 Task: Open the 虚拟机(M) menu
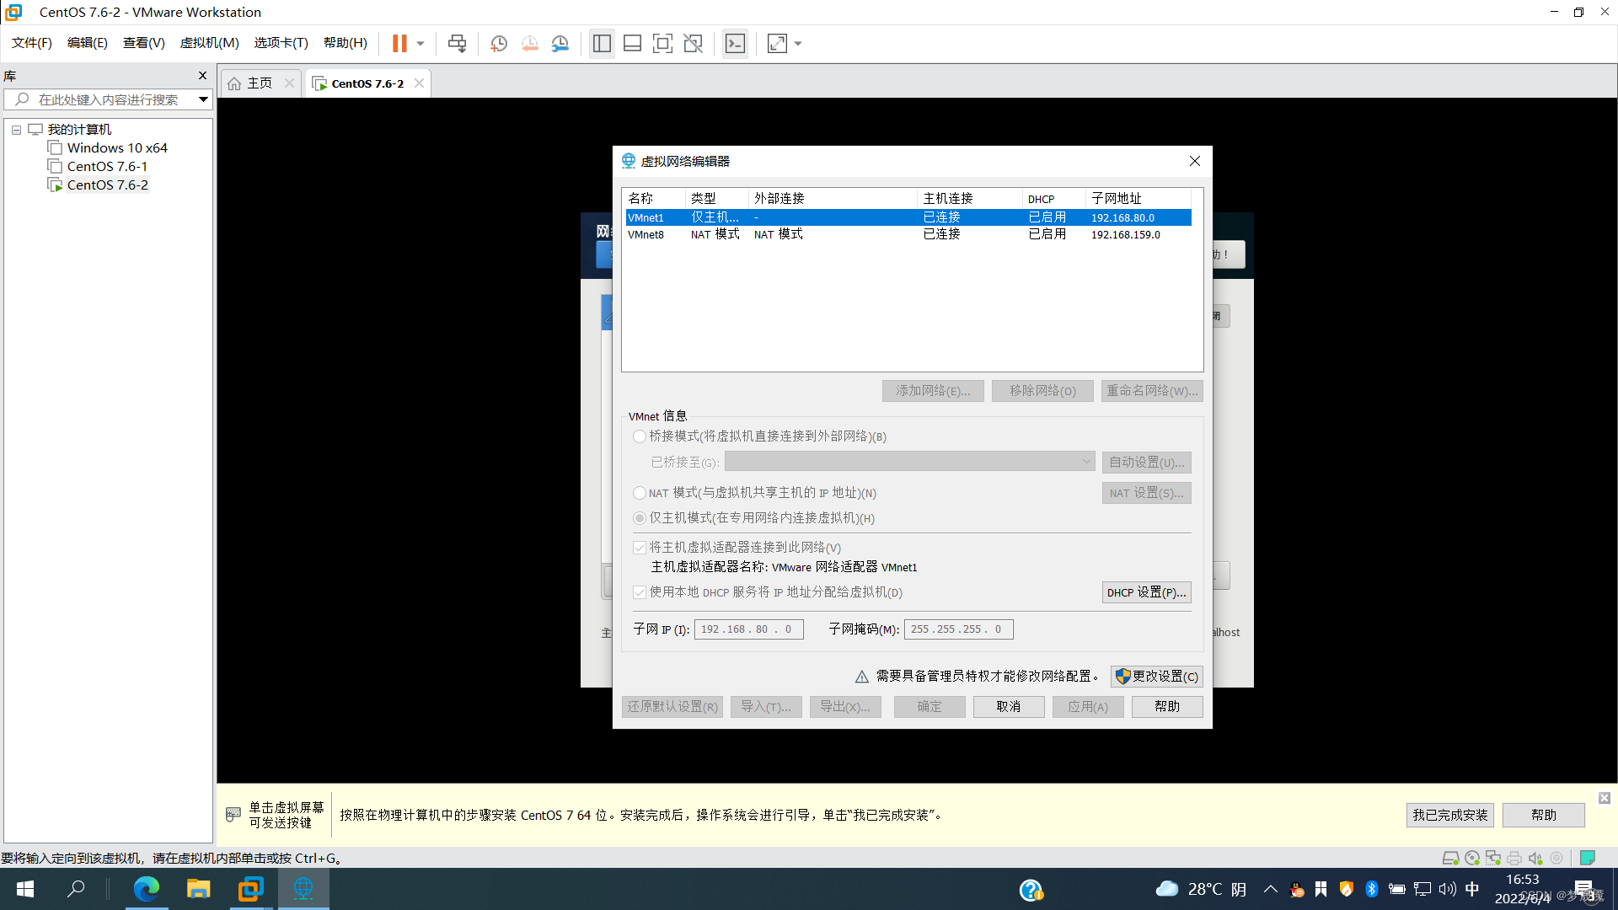(x=209, y=43)
